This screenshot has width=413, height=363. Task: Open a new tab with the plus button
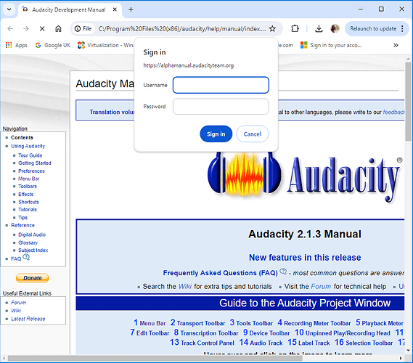(131, 9)
